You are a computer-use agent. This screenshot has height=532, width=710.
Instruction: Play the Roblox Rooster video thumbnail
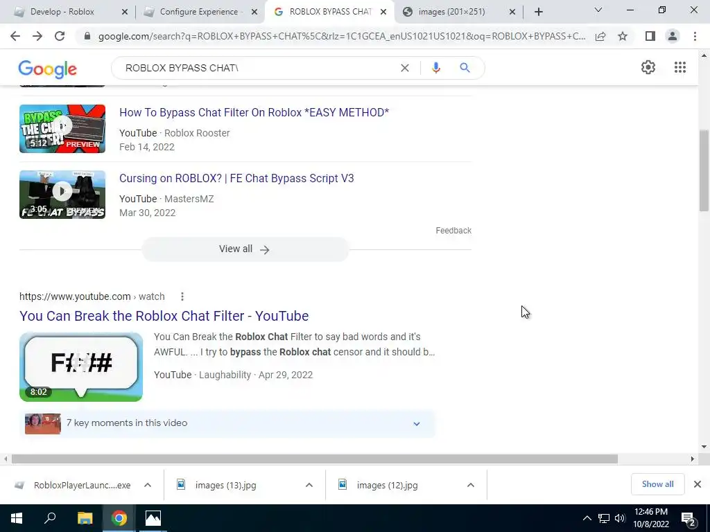pos(62,128)
